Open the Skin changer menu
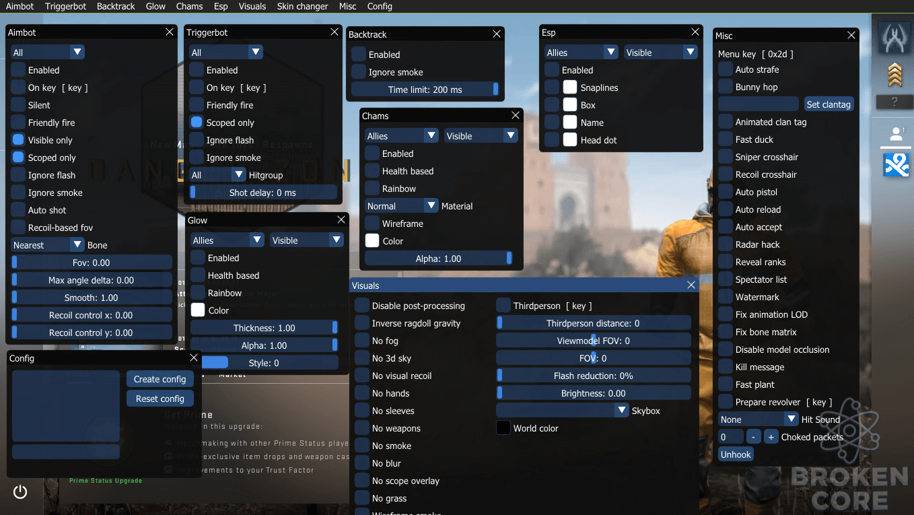The width and height of the screenshot is (914, 515). [303, 6]
